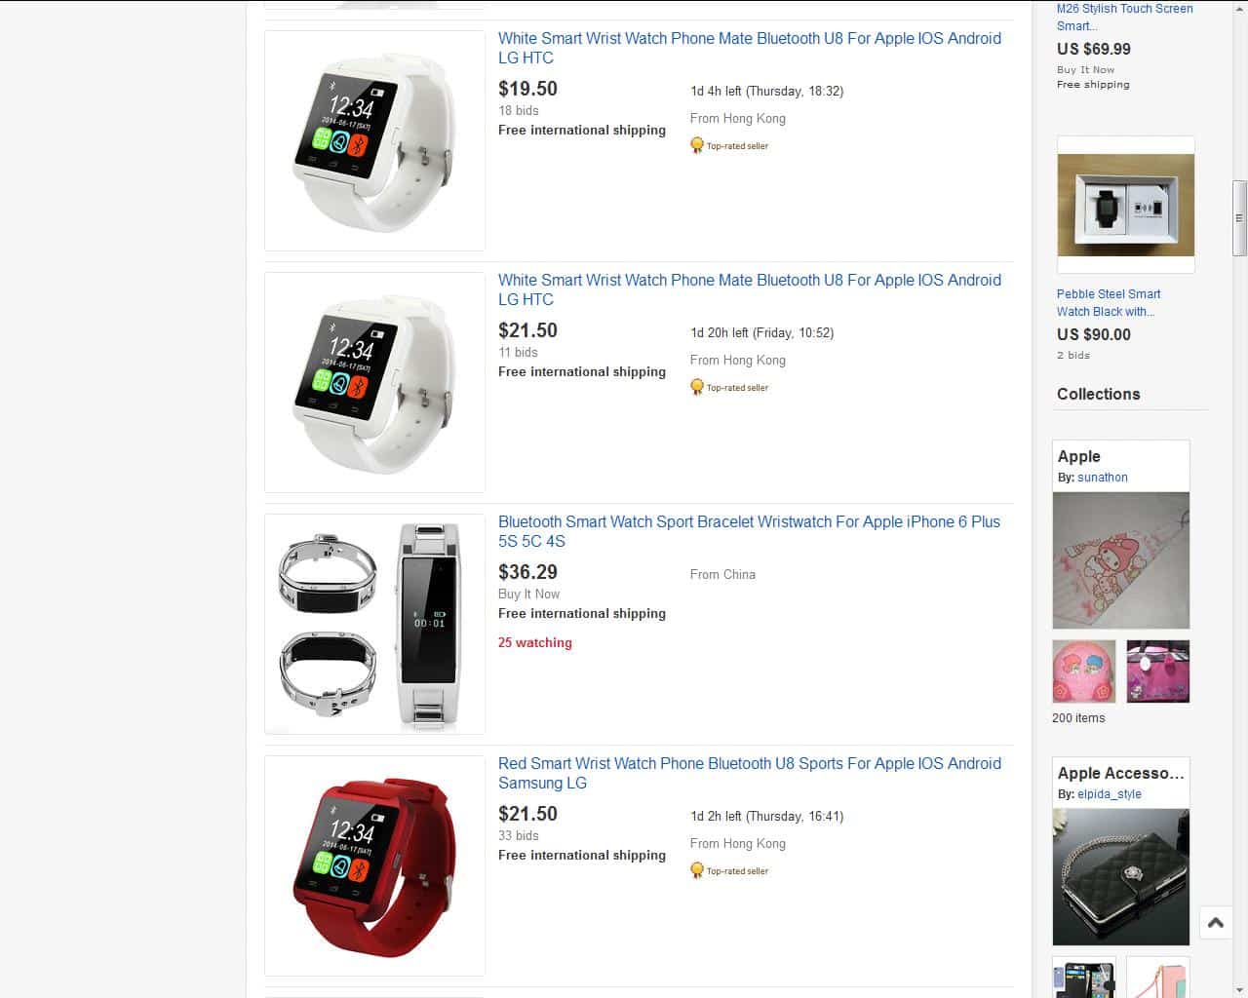
Task: Click the back-to-top arrow button
Action: point(1215,922)
